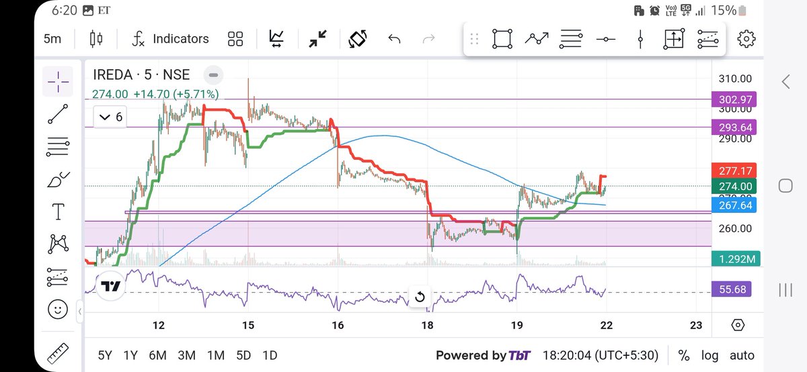Toggle percent scale mode
The image size is (807, 372).
pyautogui.click(x=684, y=355)
